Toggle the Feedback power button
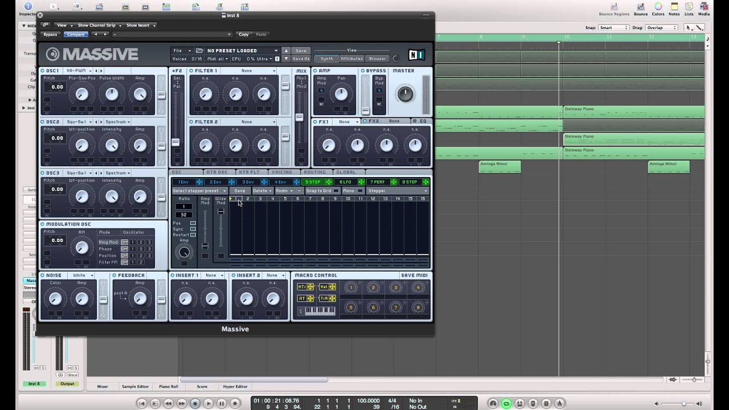The image size is (729, 410). (114, 276)
